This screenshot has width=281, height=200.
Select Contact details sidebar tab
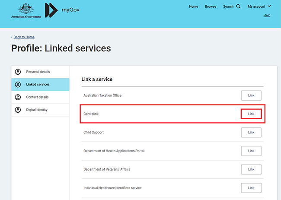tap(37, 97)
